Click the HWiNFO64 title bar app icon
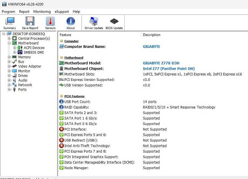The image size is (248, 179). 4,4
